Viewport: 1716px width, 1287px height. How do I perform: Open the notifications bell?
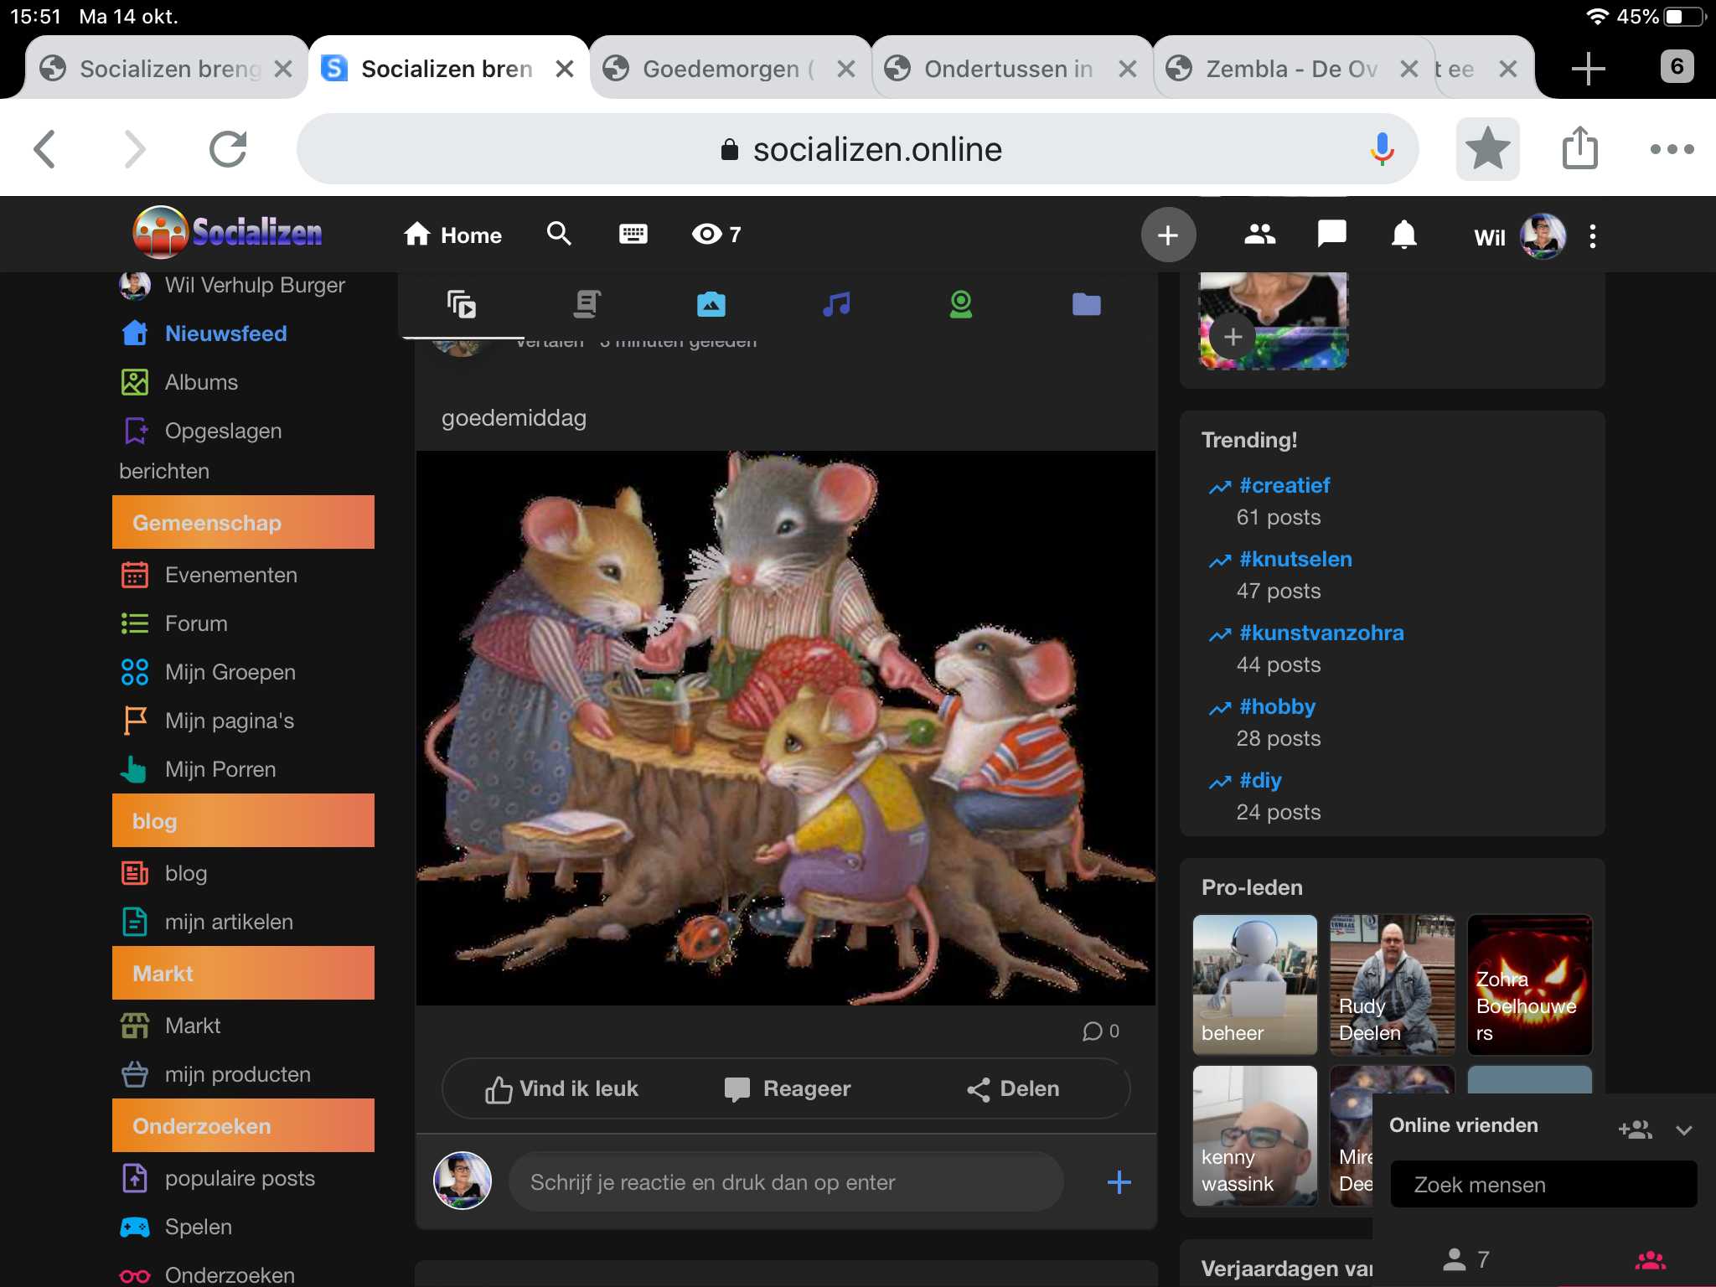1404,235
